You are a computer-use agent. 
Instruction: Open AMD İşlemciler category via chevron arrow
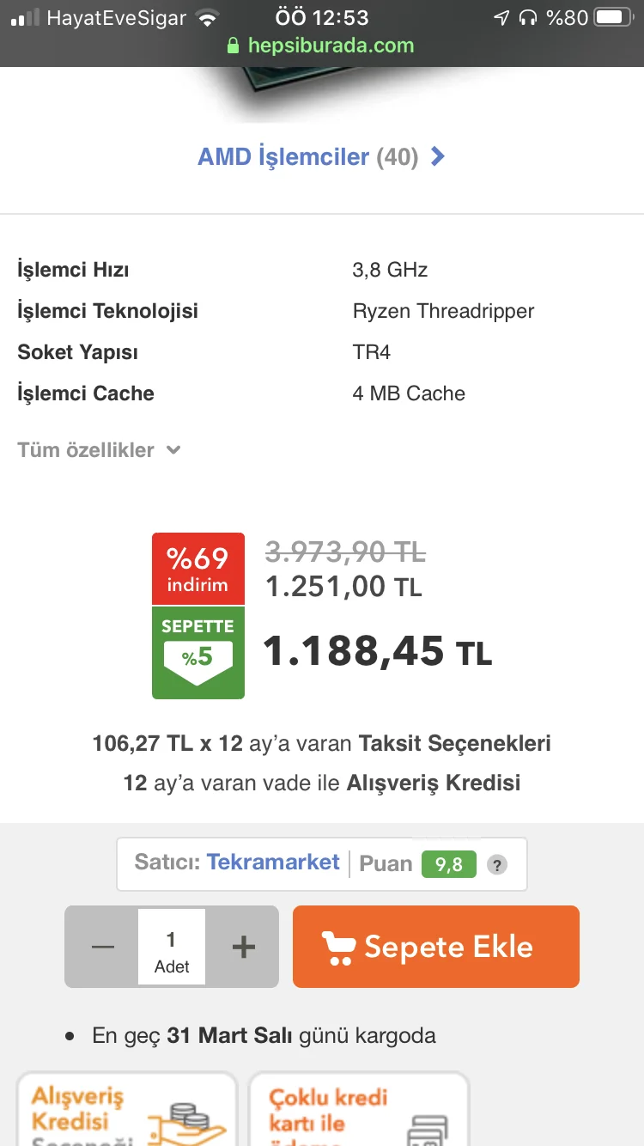point(437,156)
